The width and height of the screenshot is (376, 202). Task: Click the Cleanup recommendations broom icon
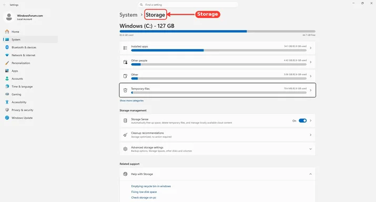125,135
